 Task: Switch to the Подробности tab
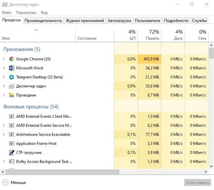(x=176, y=21)
